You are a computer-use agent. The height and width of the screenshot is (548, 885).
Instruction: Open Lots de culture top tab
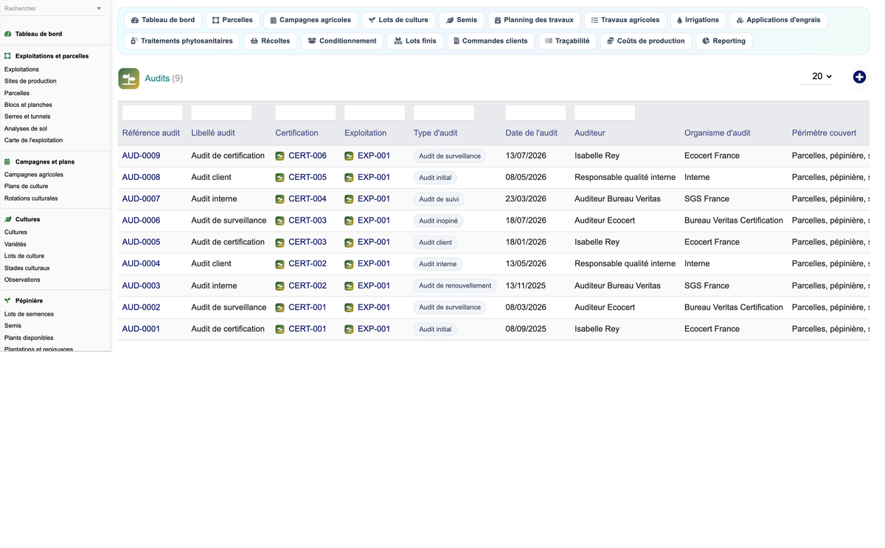click(398, 20)
